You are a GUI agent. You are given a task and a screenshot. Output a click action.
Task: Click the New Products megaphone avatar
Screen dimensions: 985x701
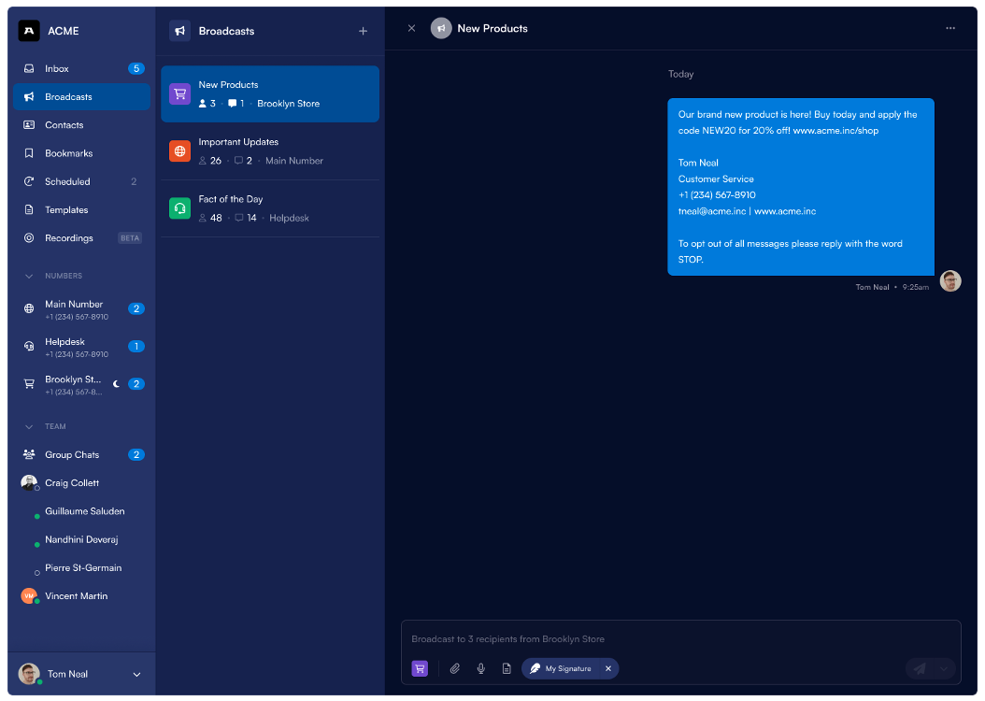coord(441,28)
